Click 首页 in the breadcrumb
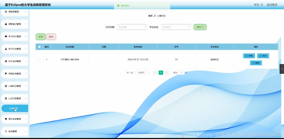 [150, 16]
